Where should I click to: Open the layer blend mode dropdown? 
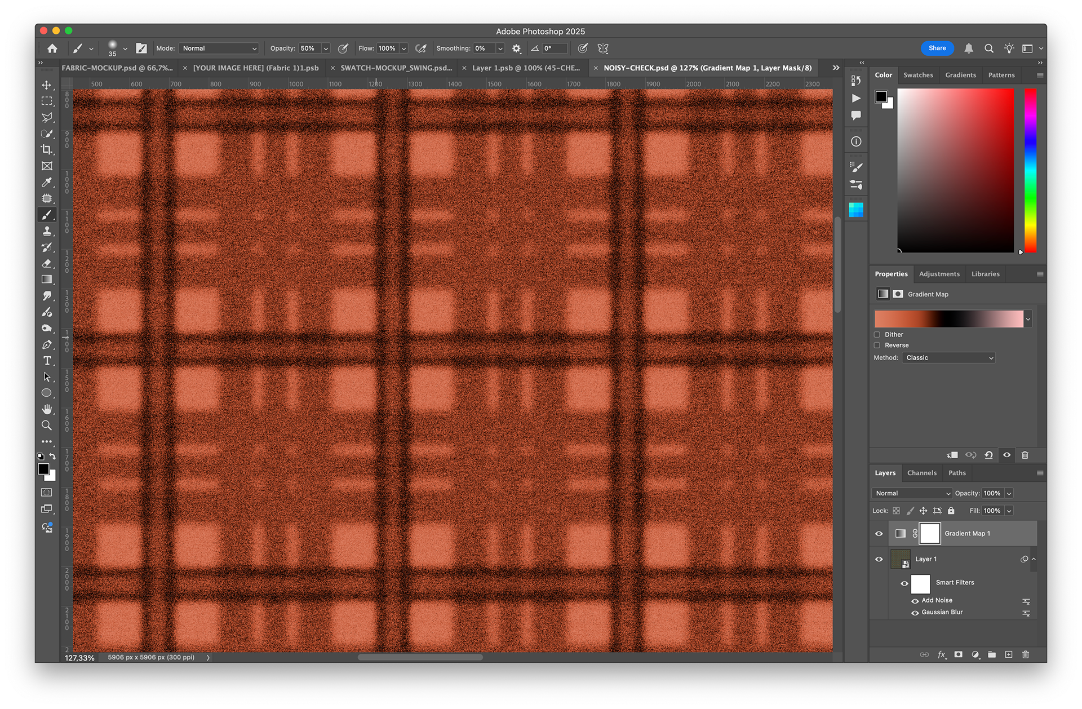click(x=912, y=493)
